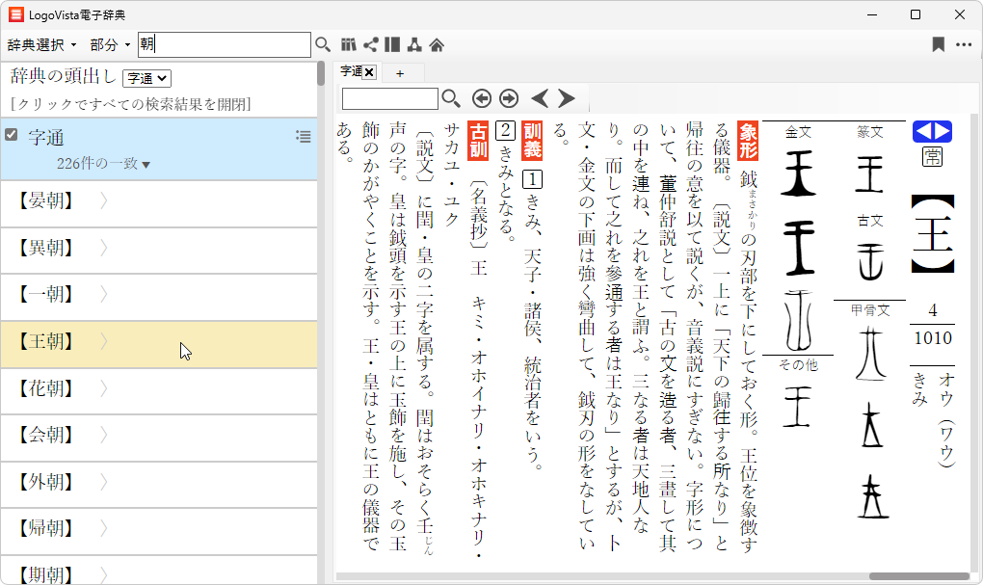Image resolution: width=983 pixels, height=585 pixels.
Task: Open the 辞典選択 dropdown menu
Action: pyautogui.click(x=41, y=44)
